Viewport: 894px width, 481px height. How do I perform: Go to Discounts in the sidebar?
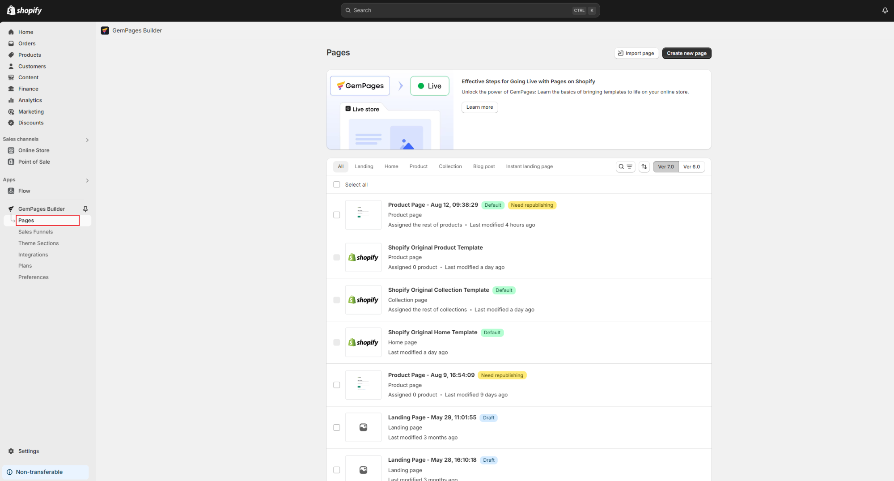pyautogui.click(x=31, y=123)
